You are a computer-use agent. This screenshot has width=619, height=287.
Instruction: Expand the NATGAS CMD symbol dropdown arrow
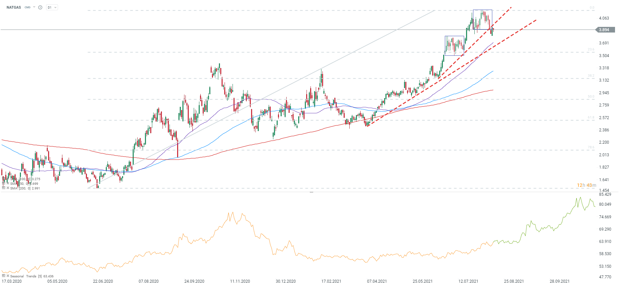[34, 7]
